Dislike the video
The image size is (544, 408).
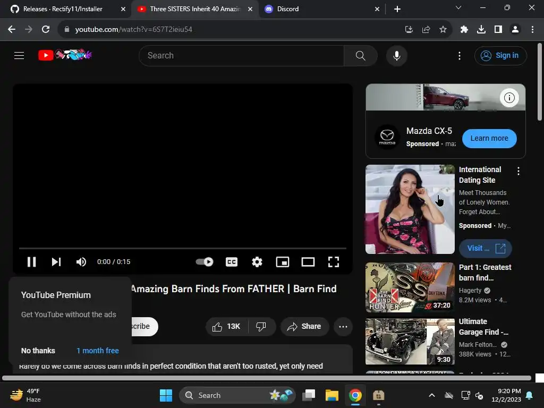[261, 327]
